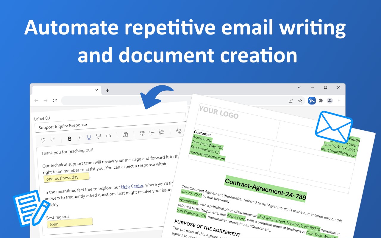This screenshot has height=238, width=381.
Task: Click the purchase@acme.com email address
Action: [207, 156]
